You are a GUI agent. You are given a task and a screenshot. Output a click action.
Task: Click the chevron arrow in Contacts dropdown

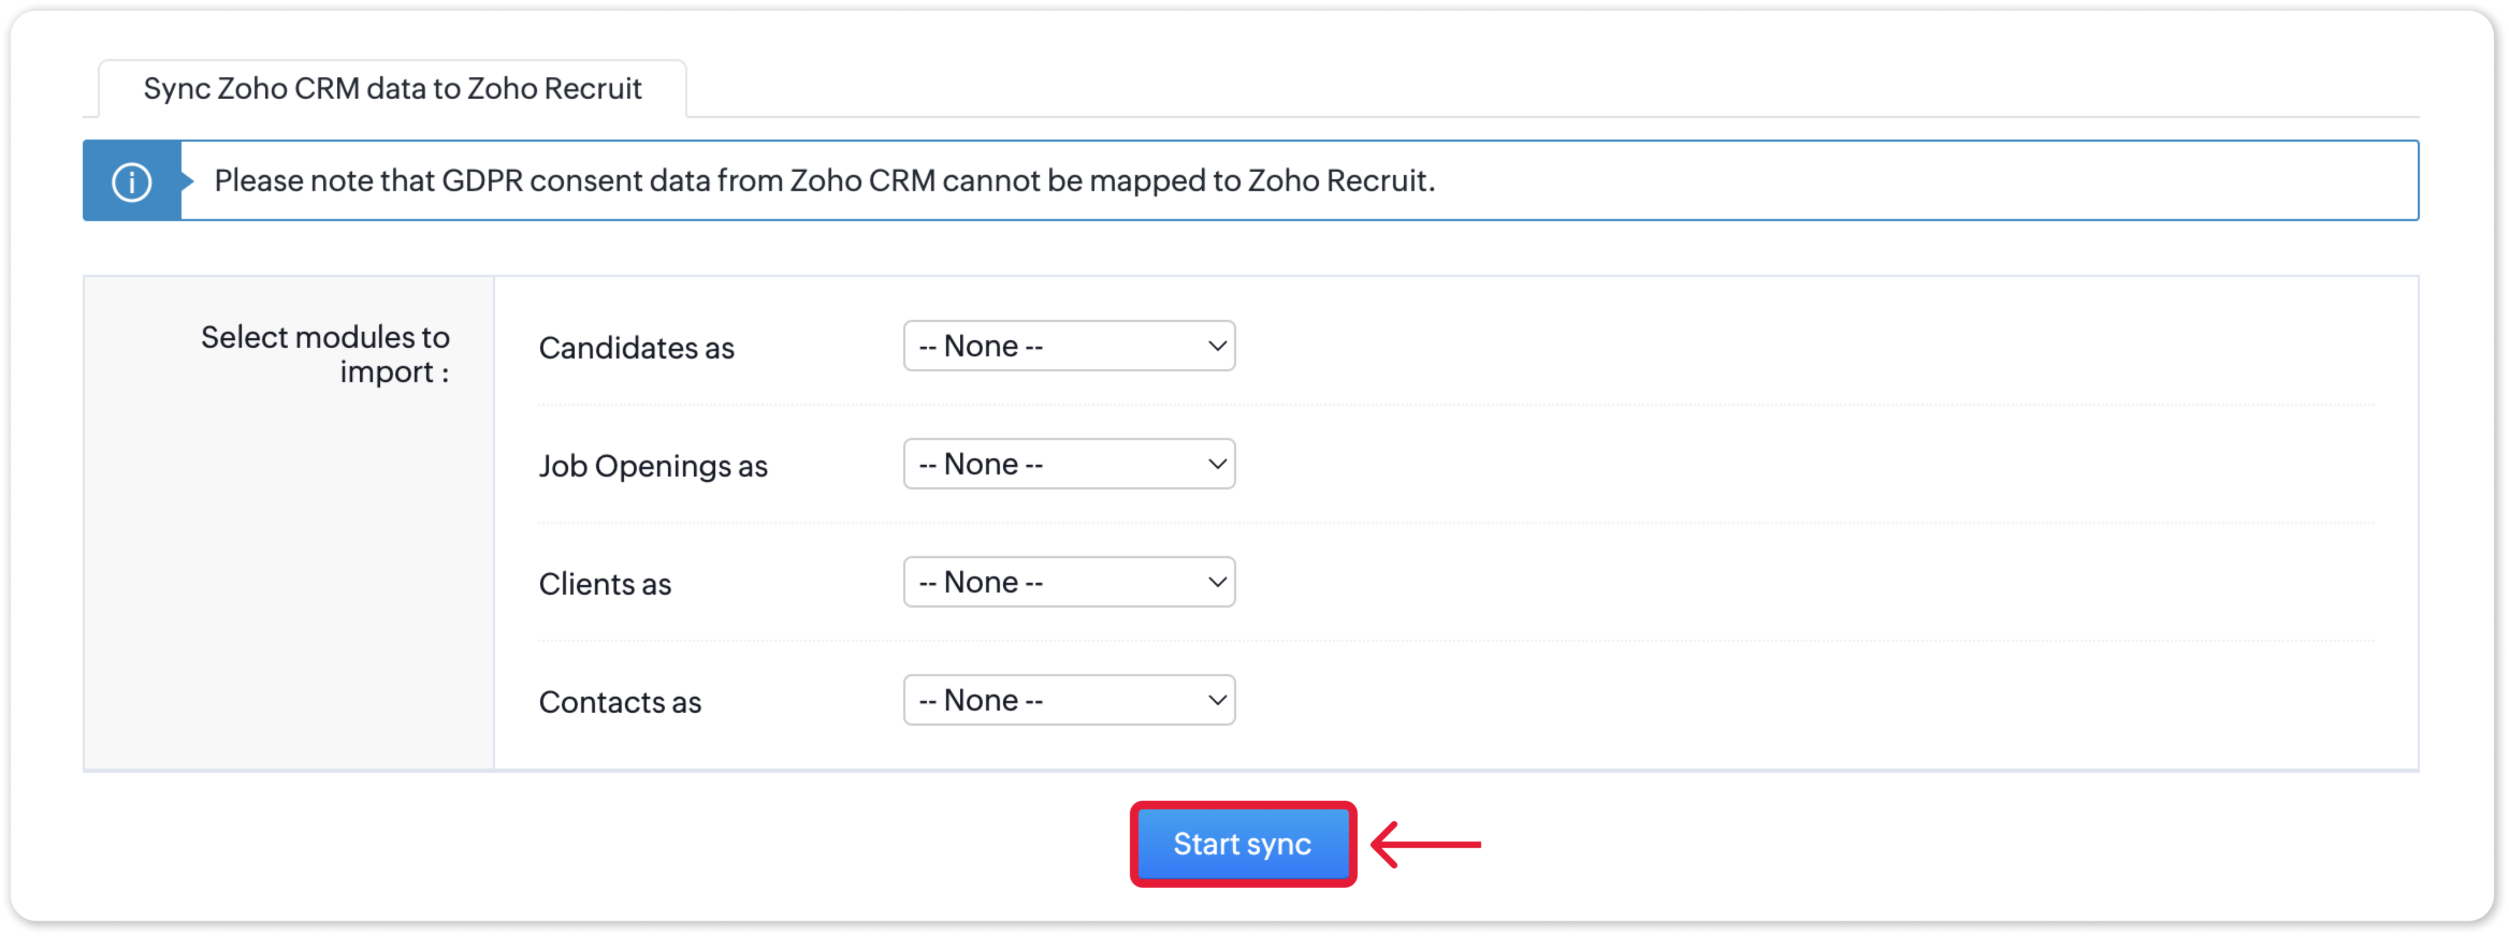tap(1216, 699)
